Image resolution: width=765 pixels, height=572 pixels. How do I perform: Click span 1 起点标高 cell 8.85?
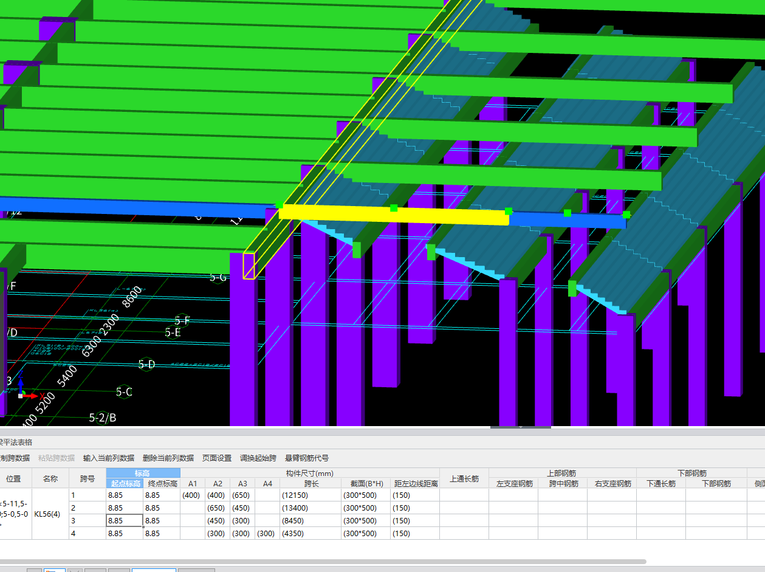click(x=125, y=495)
